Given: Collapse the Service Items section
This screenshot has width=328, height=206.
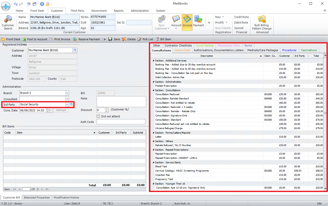Looking at the screenshot, I should (153, 163).
